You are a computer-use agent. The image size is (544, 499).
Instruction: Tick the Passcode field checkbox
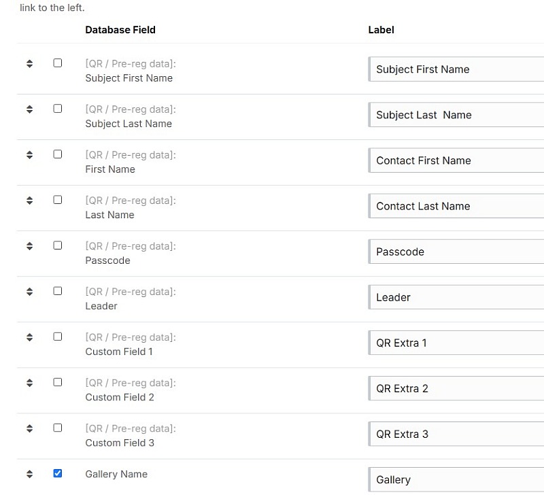58,245
